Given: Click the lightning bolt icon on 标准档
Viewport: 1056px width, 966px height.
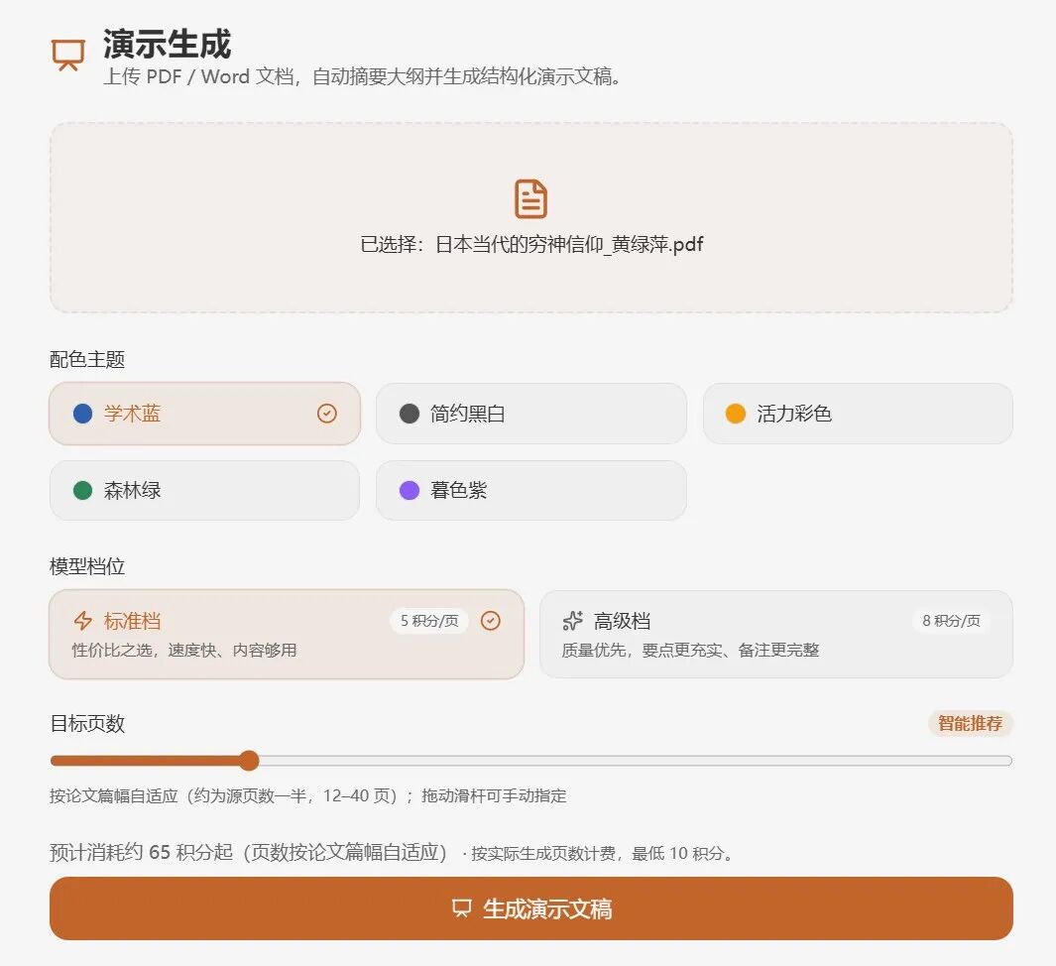Looking at the screenshot, I should click(83, 621).
